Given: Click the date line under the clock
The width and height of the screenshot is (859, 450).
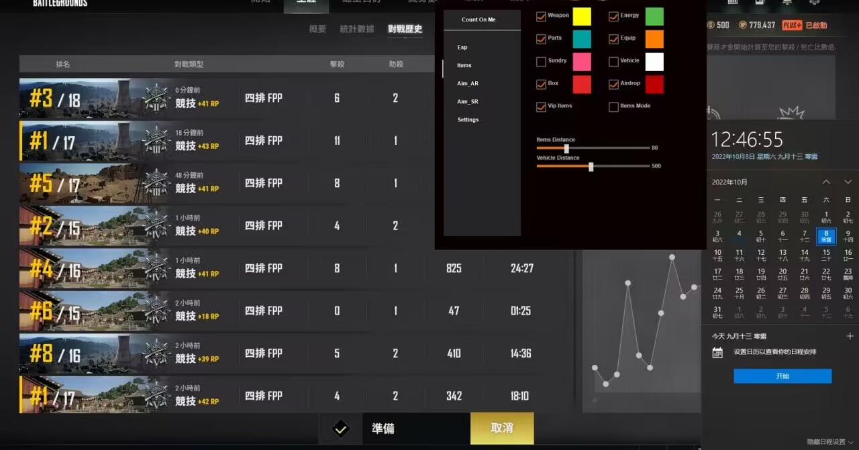Looking at the screenshot, I should coord(765,157).
